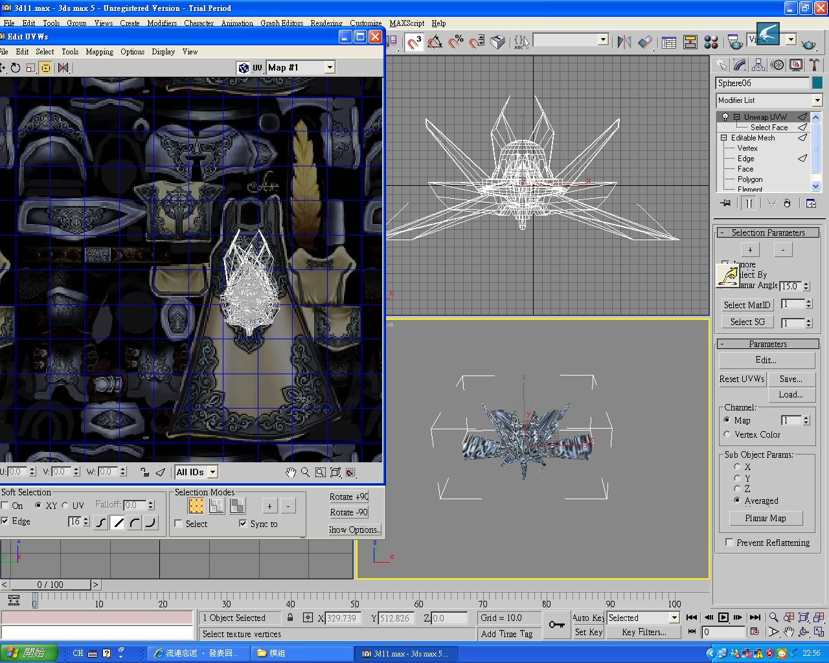Click the Toggle Set Key Mode key icon
This screenshot has width=829, height=663.
pyautogui.click(x=556, y=625)
